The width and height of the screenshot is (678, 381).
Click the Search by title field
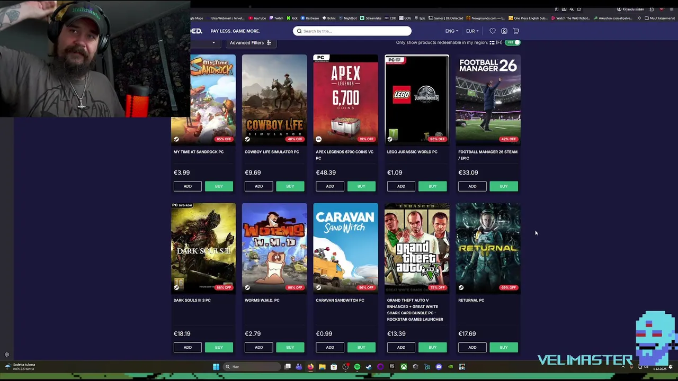(352, 31)
